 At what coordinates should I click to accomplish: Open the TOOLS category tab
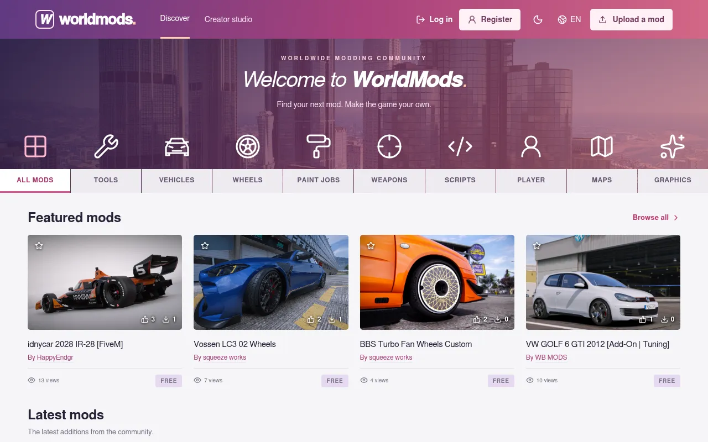pyautogui.click(x=106, y=180)
